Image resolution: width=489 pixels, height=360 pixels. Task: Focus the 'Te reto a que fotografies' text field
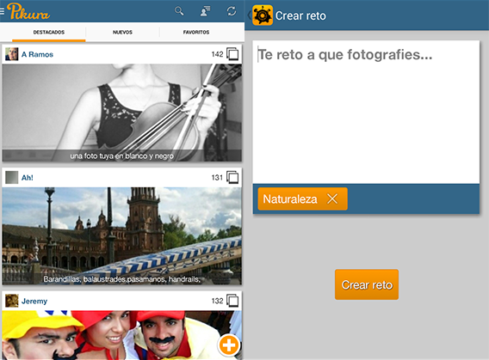(366, 112)
